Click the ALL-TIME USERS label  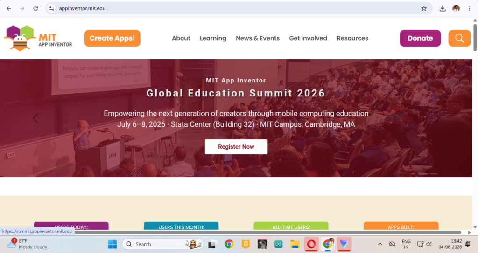(x=291, y=227)
